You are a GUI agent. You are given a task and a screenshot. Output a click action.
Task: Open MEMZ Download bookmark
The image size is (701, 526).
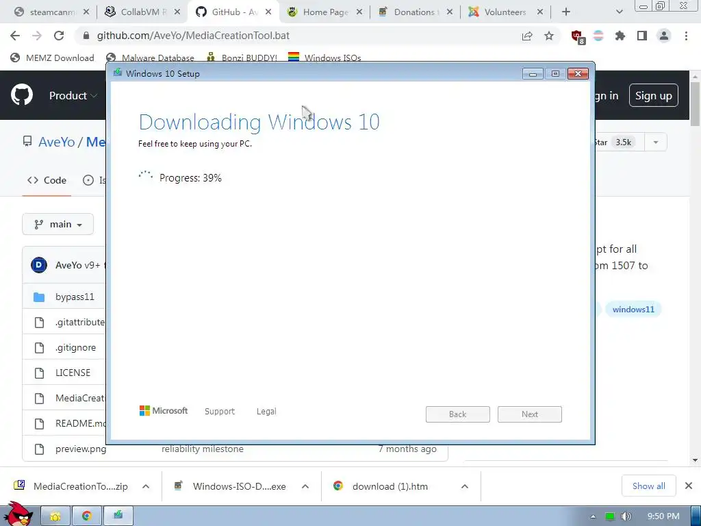(x=52, y=58)
